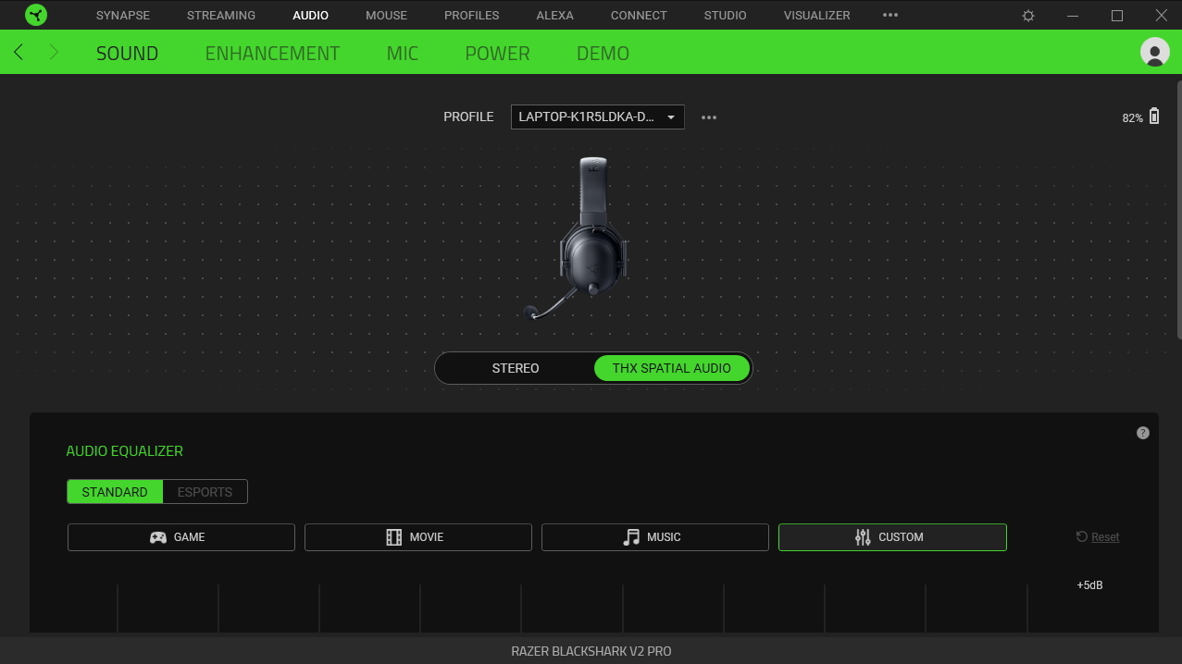The image size is (1182, 664).
Task: Switch to the Enhancement subtab
Action: click(273, 54)
